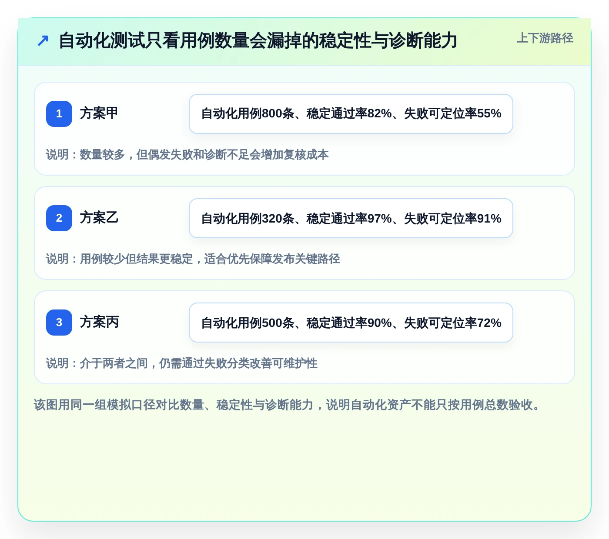The height and width of the screenshot is (539, 609).
Task: Select the 方案丙 label
Action: tap(99, 322)
